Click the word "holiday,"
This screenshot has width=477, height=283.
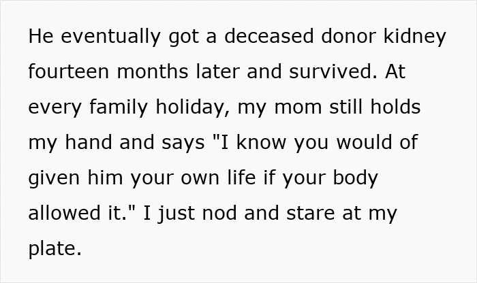[x=193, y=107]
